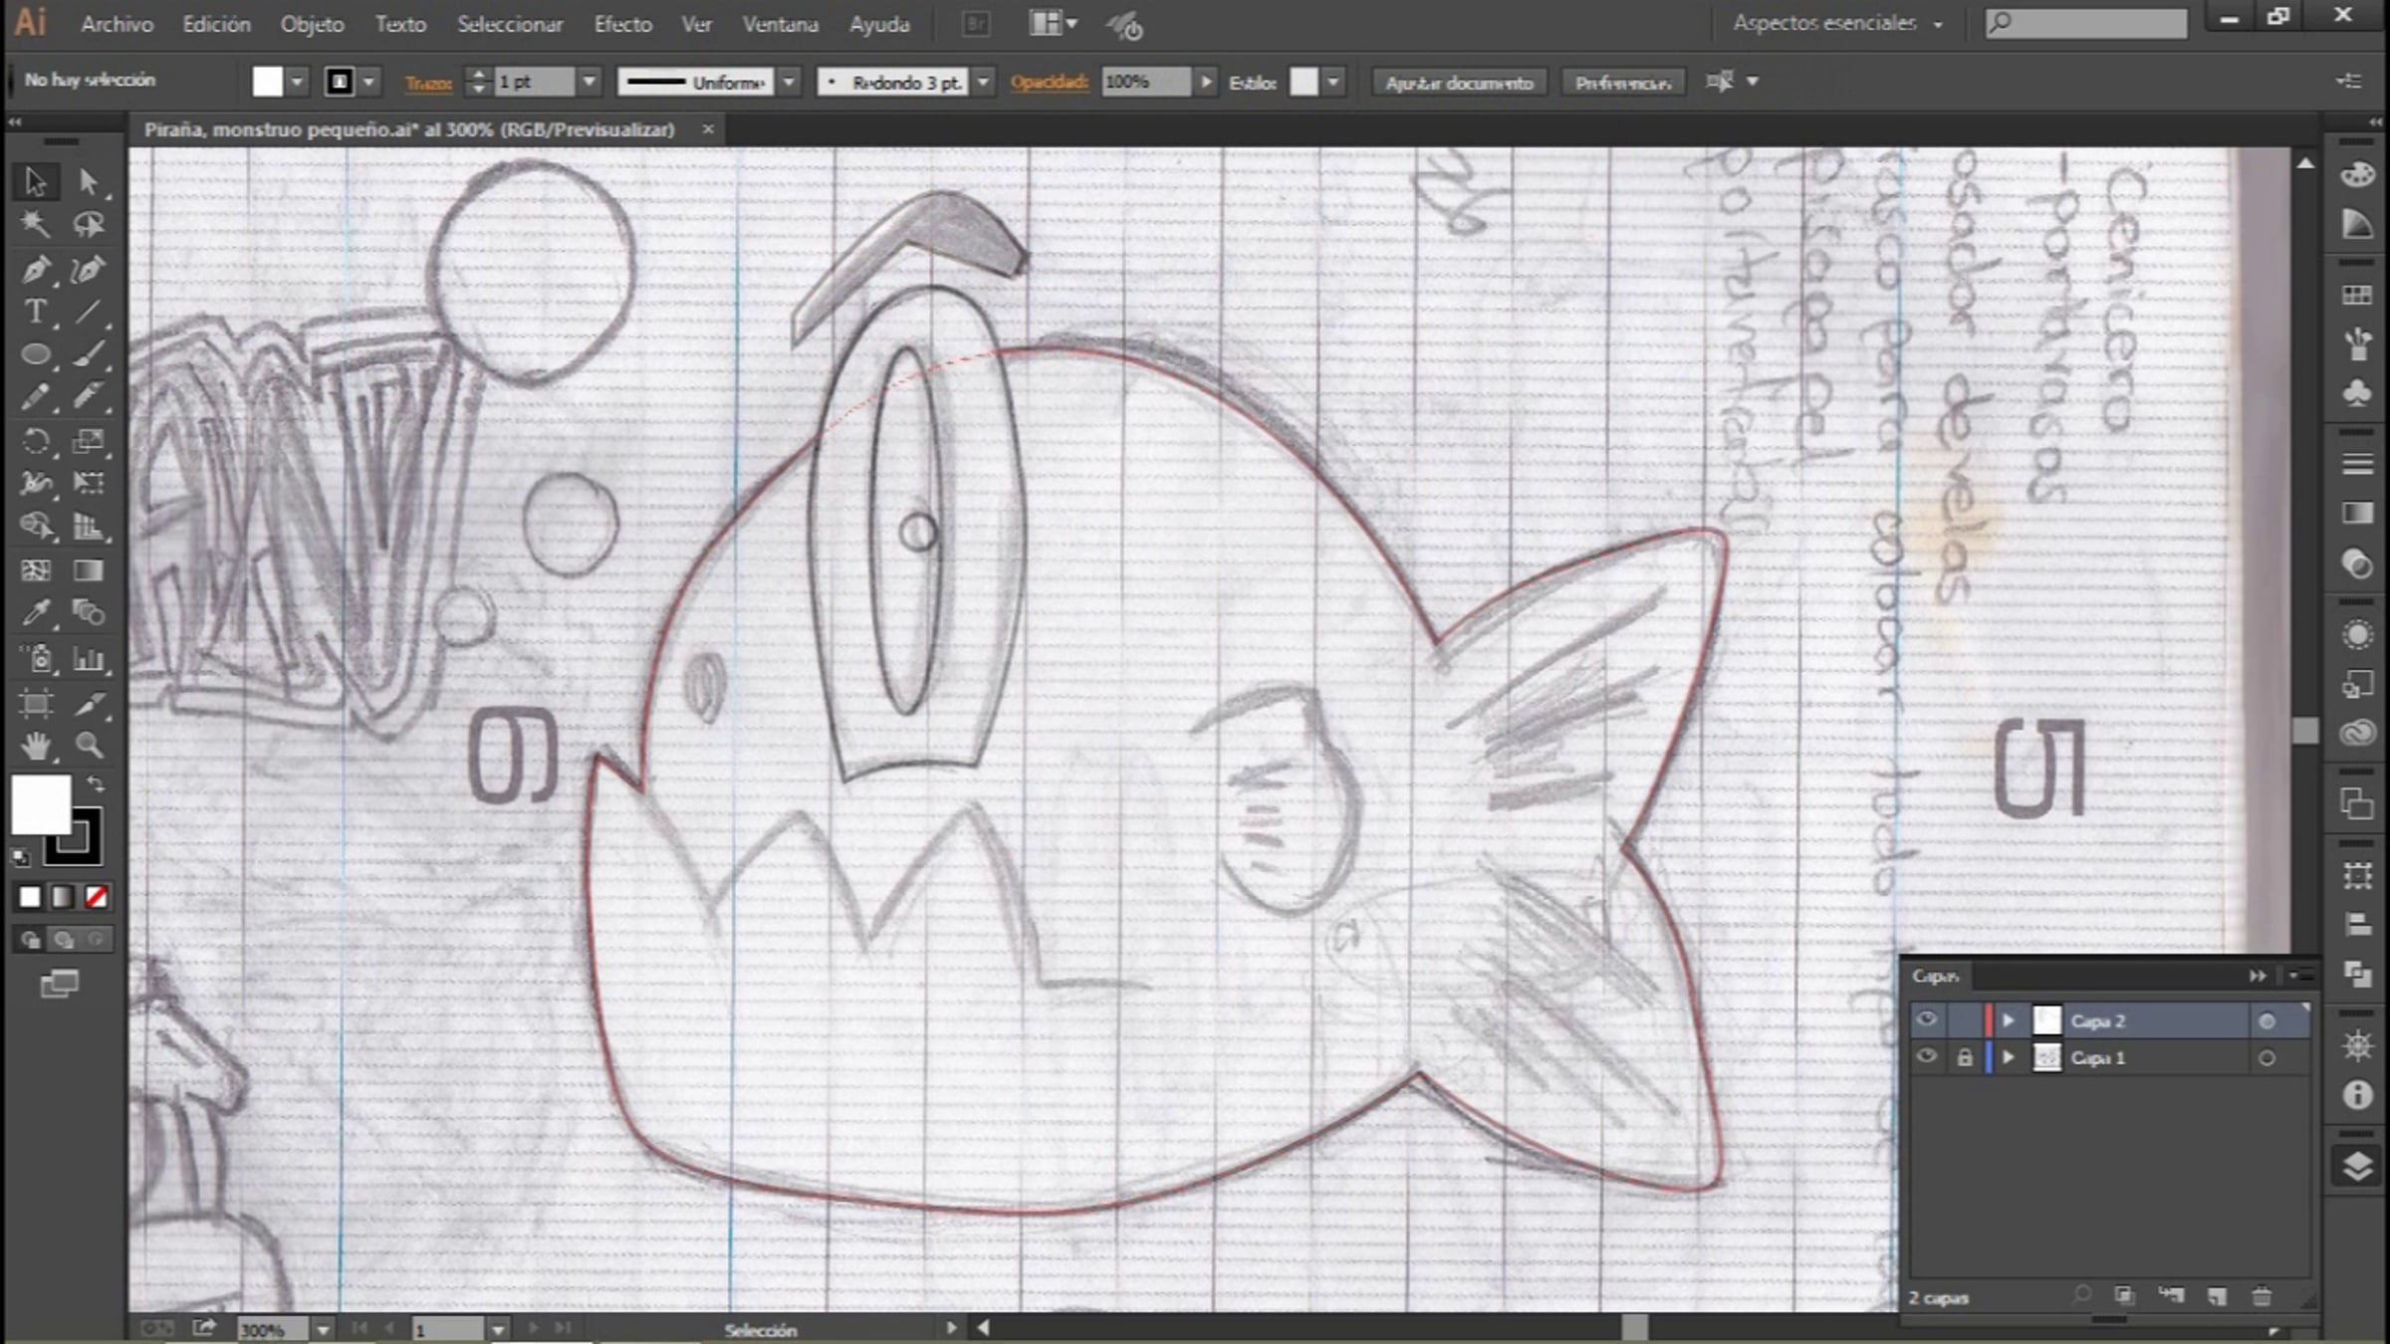Select the Pen tool
This screenshot has height=1344, width=2390.
(x=36, y=269)
